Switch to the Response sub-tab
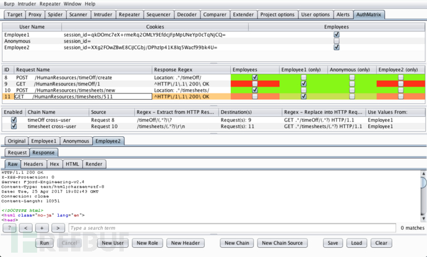This screenshot has height=257, width=427. pyautogui.click(x=43, y=152)
